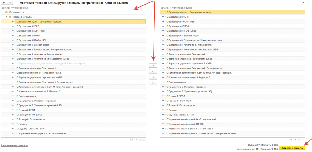Select '1С:Предприниматель' in upload list

(x=232, y=82)
